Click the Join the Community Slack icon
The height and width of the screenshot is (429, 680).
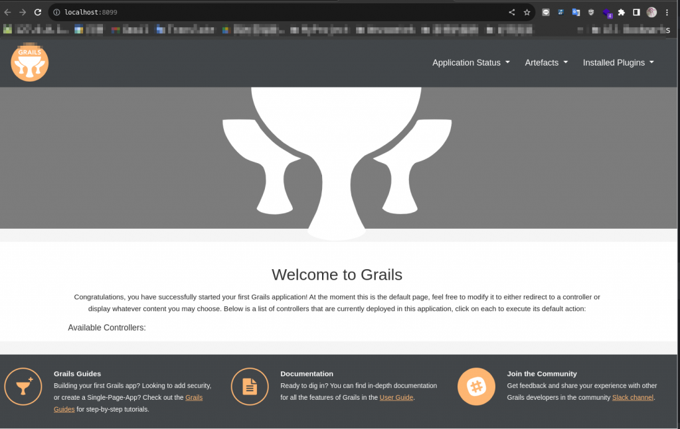pos(476,386)
